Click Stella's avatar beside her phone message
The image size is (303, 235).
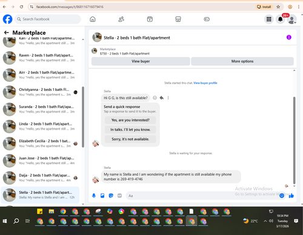[x=96, y=179]
